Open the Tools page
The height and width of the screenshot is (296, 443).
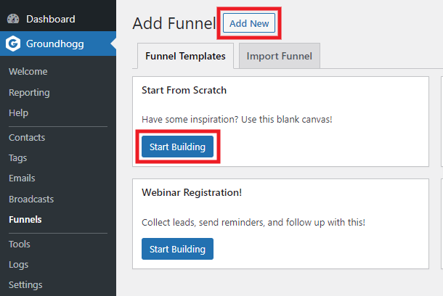(19, 244)
